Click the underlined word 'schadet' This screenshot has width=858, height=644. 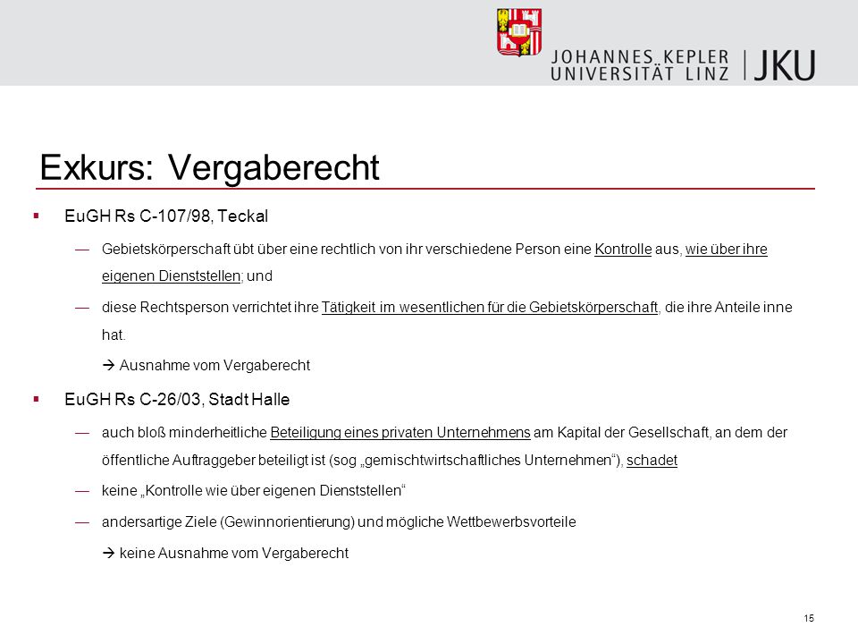coord(652,460)
